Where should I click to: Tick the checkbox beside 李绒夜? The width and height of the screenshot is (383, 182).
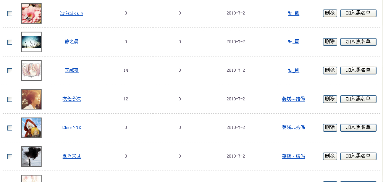click(x=10, y=71)
